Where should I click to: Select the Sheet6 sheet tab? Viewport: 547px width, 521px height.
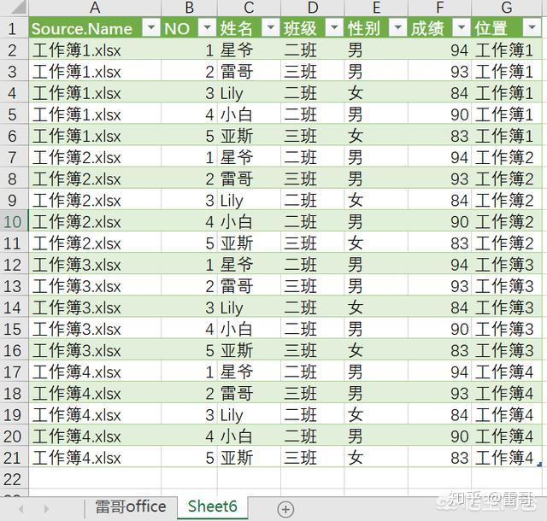click(213, 506)
